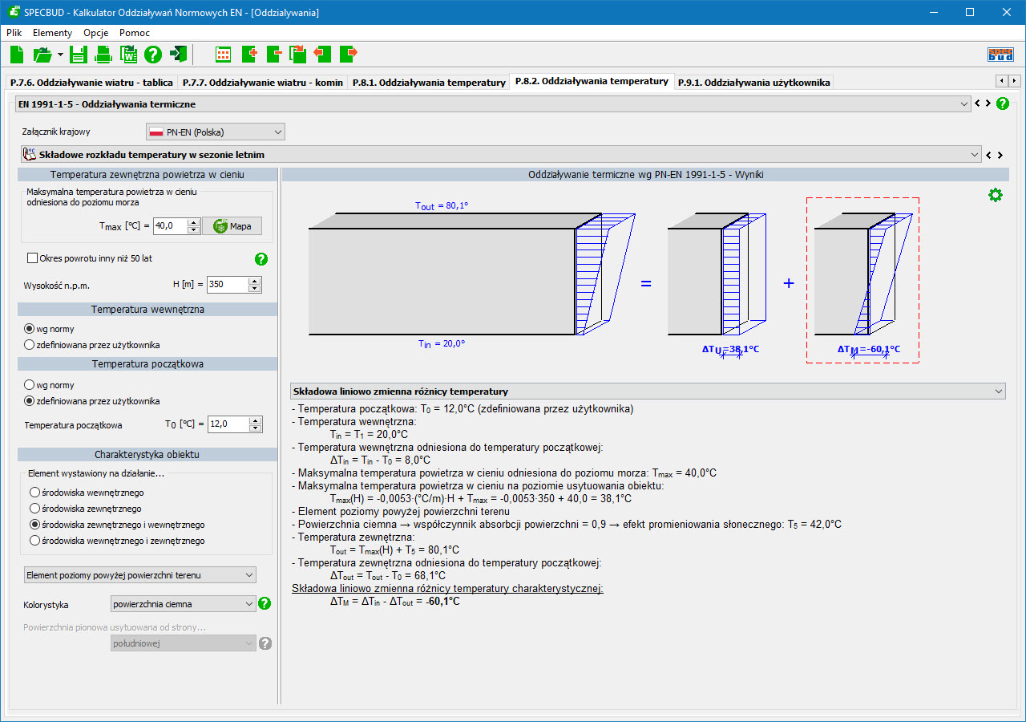Click the Wysokość H [m] input field
This screenshot has height=722, width=1026.
coord(227,284)
